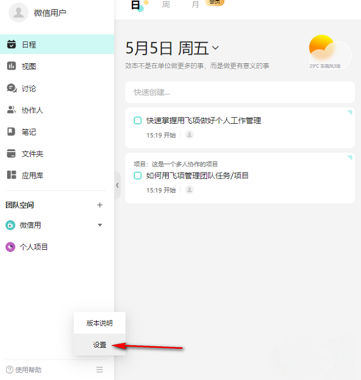Check off 快速掌握用飞项做好个人工作管理 task
This screenshot has width=361, height=380.
138,120
